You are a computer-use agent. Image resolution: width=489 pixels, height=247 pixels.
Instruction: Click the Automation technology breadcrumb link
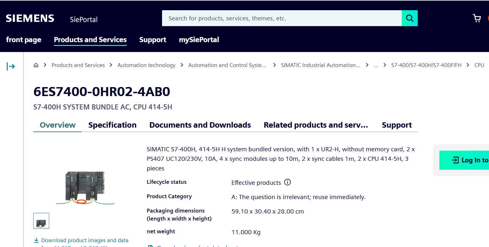[x=146, y=65]
